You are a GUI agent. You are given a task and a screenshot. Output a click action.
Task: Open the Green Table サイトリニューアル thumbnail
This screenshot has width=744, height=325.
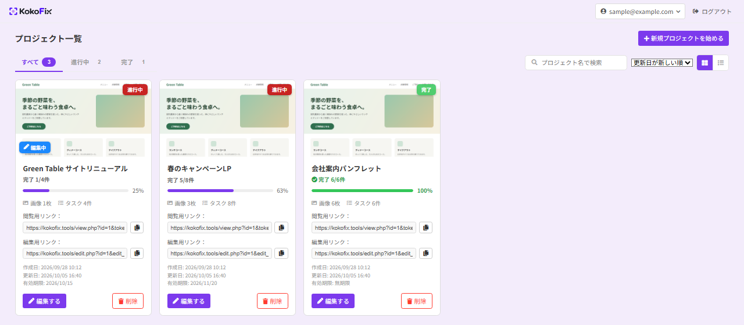point(83,118)
